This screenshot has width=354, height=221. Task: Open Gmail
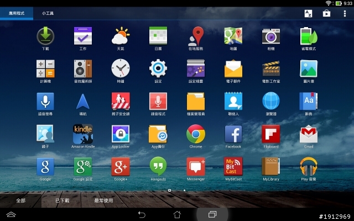click(309, 134)
